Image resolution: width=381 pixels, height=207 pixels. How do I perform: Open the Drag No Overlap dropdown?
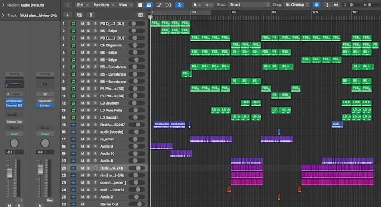(x=297, y=5)
